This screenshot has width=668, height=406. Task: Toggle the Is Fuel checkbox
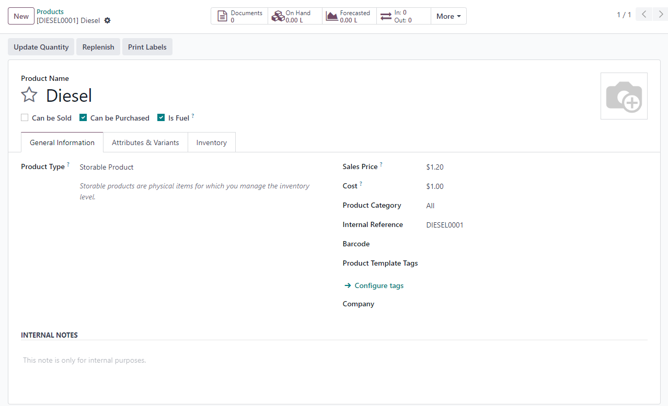(161, 117)
